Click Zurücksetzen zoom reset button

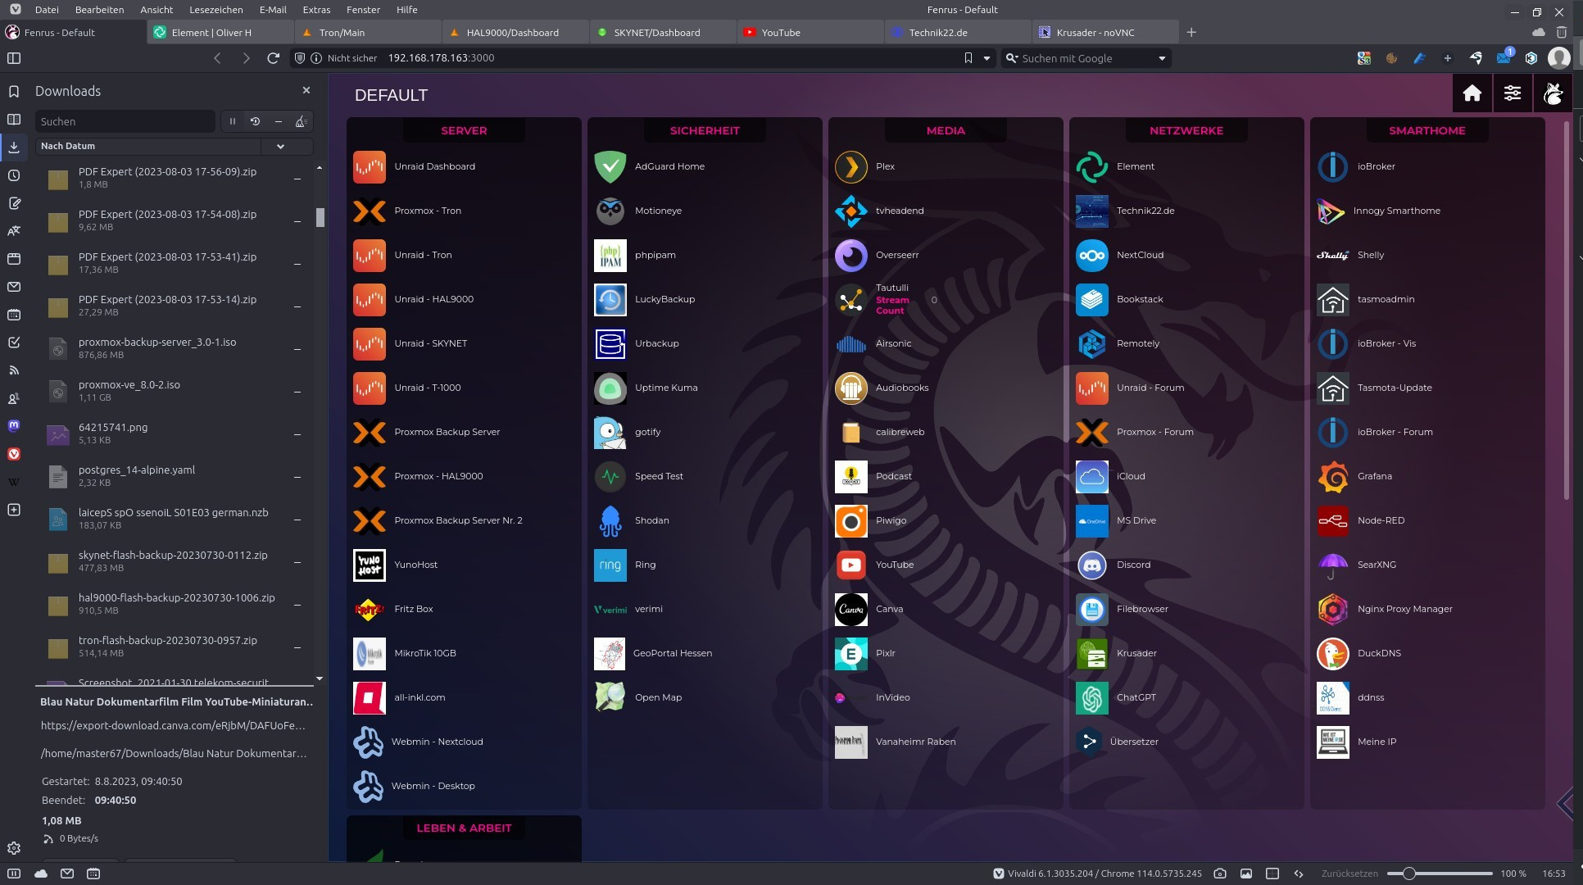(x=1349, y=874)
